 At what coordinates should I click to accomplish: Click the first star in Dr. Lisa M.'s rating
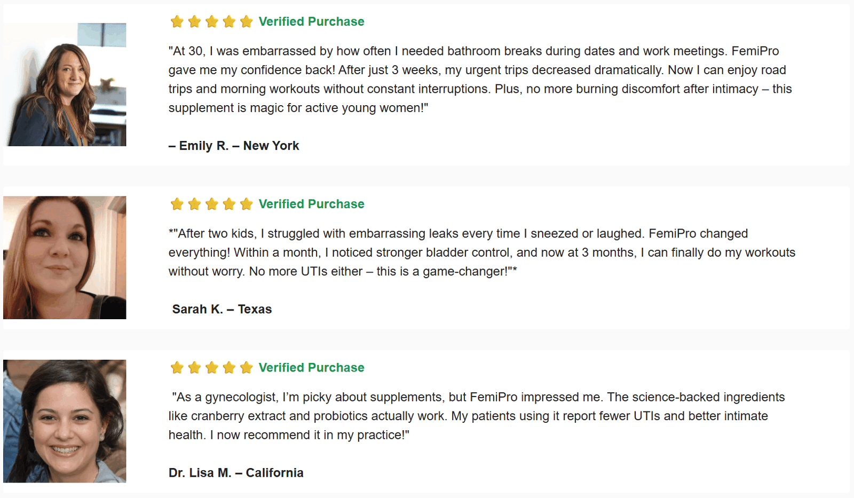tap(177, 367)
